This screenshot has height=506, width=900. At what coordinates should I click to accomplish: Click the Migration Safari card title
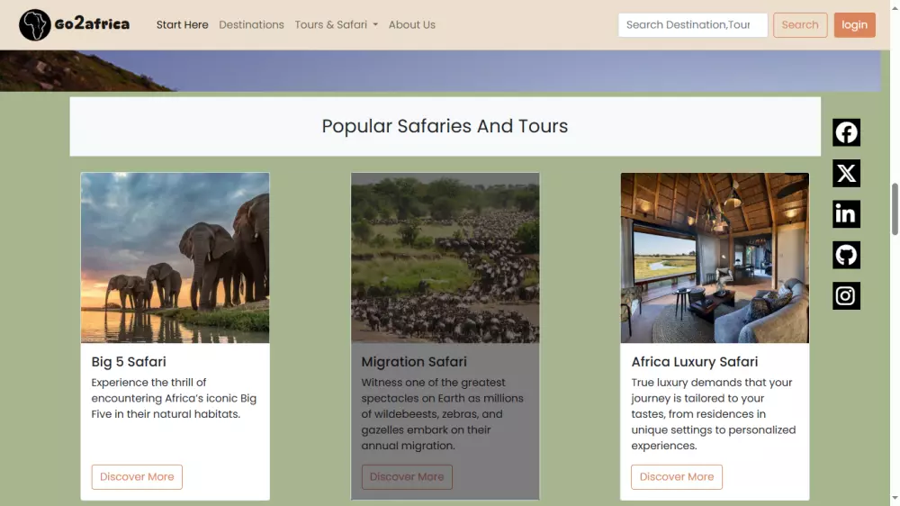coord(414,362)
